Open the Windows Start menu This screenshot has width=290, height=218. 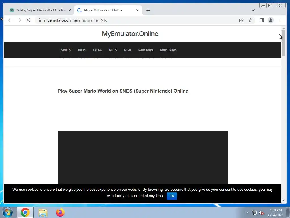pos(8,212)
